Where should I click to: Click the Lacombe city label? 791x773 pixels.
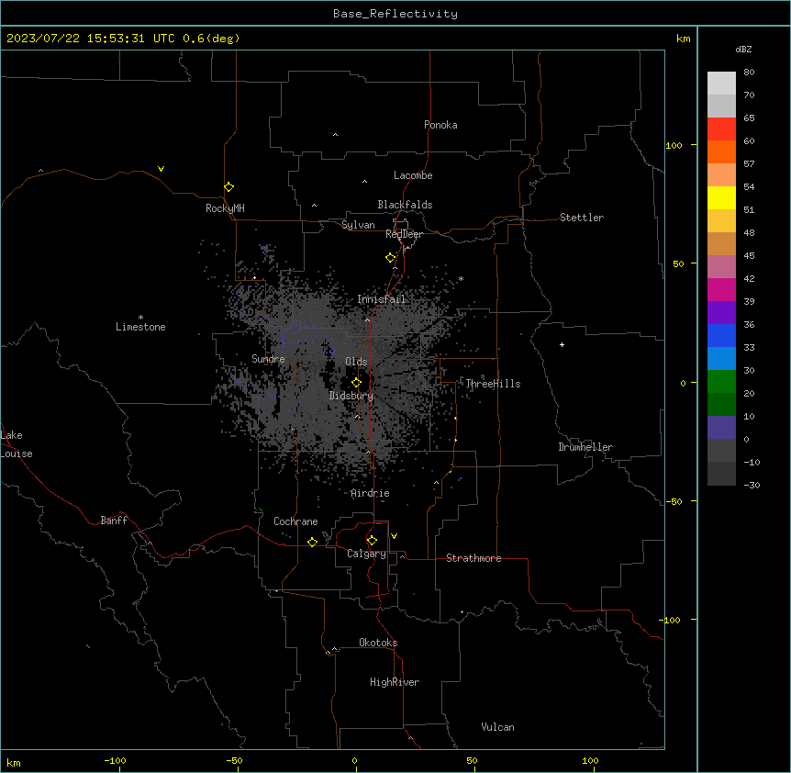(x=413, y=175)
